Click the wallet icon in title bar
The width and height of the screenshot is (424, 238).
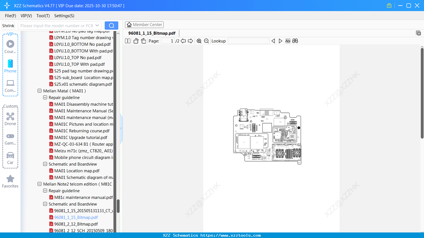pyautogui.click(x=389, y=5)
